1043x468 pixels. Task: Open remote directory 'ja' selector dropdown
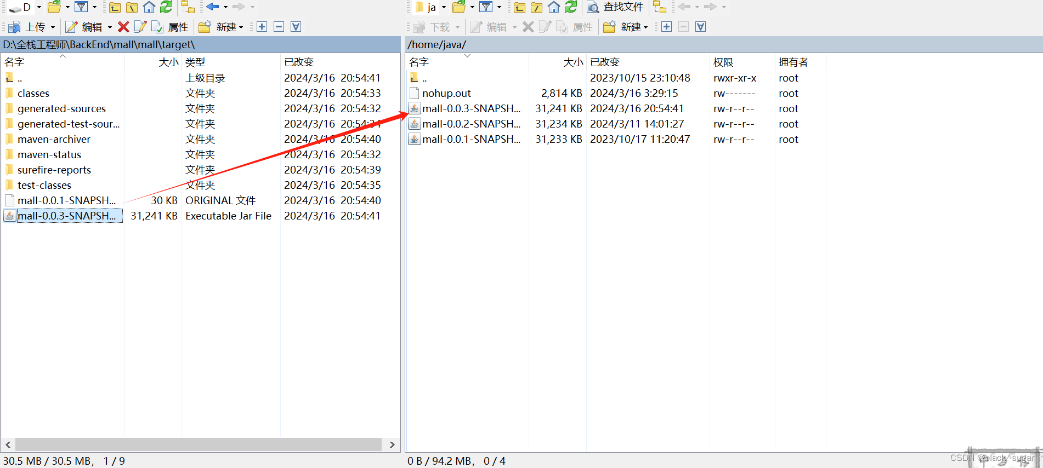[x=430, y=7]
